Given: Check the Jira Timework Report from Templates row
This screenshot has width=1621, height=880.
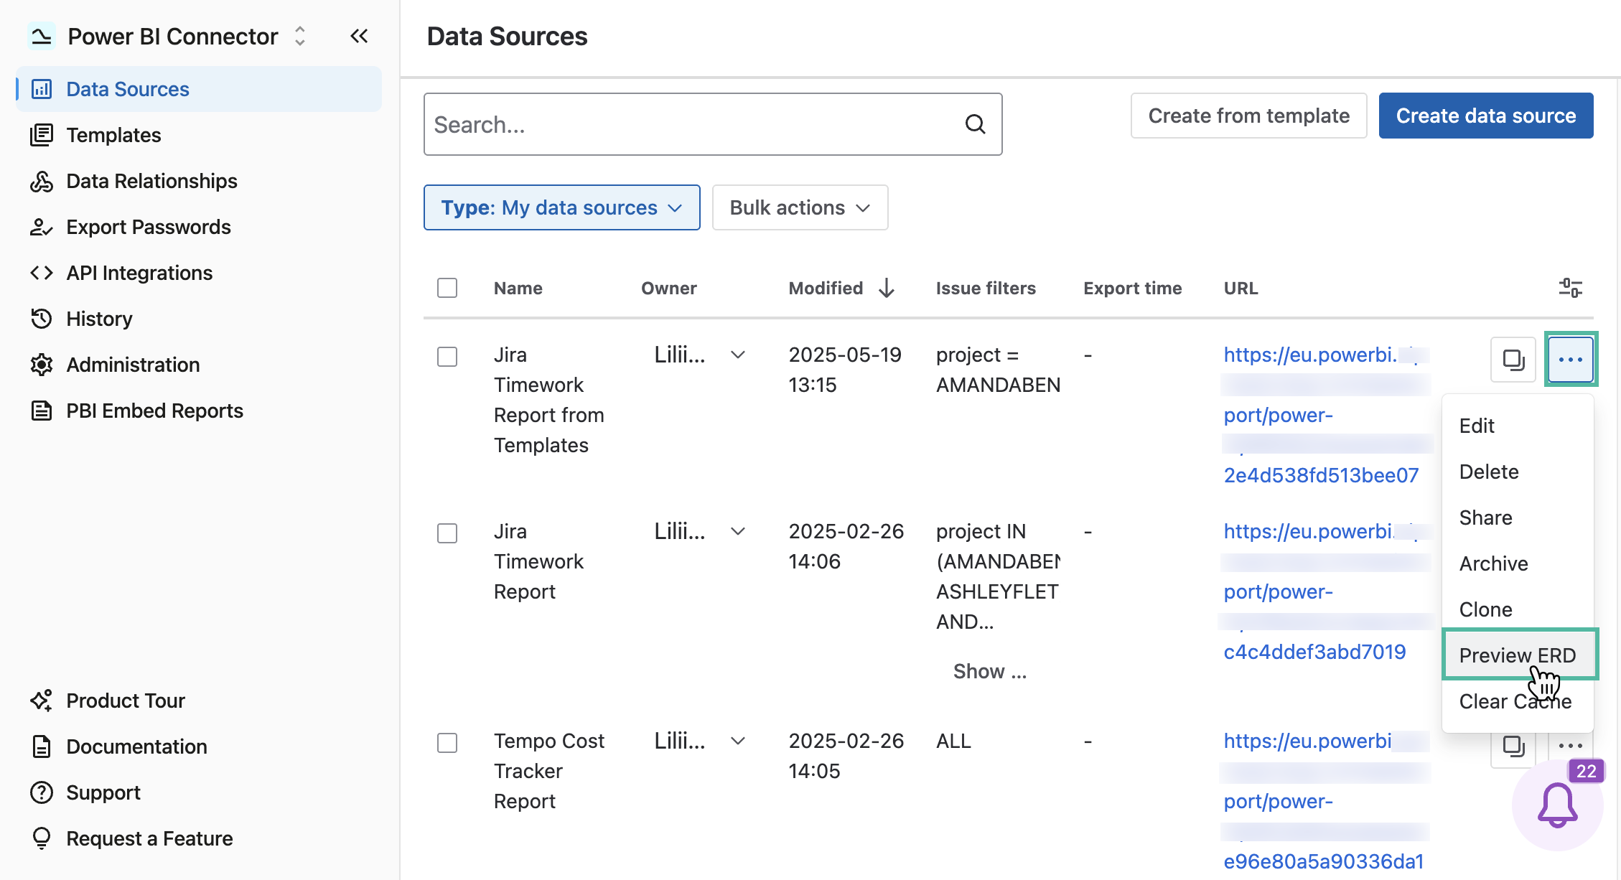Looking at the screenshot, I should click(x=447, y=357).
